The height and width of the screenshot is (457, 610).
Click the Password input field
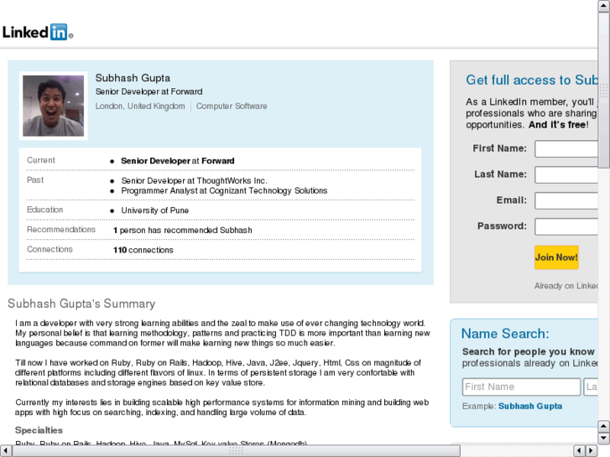[x=566, y=227]
